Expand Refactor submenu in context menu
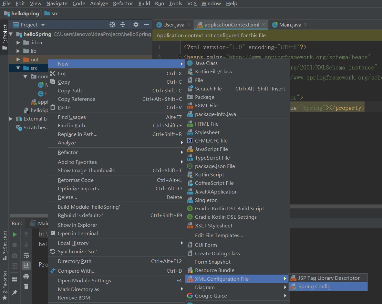 coord(117,152)
